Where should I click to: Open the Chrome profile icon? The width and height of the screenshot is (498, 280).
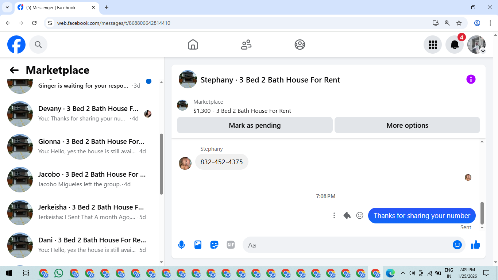coord(477,23)
